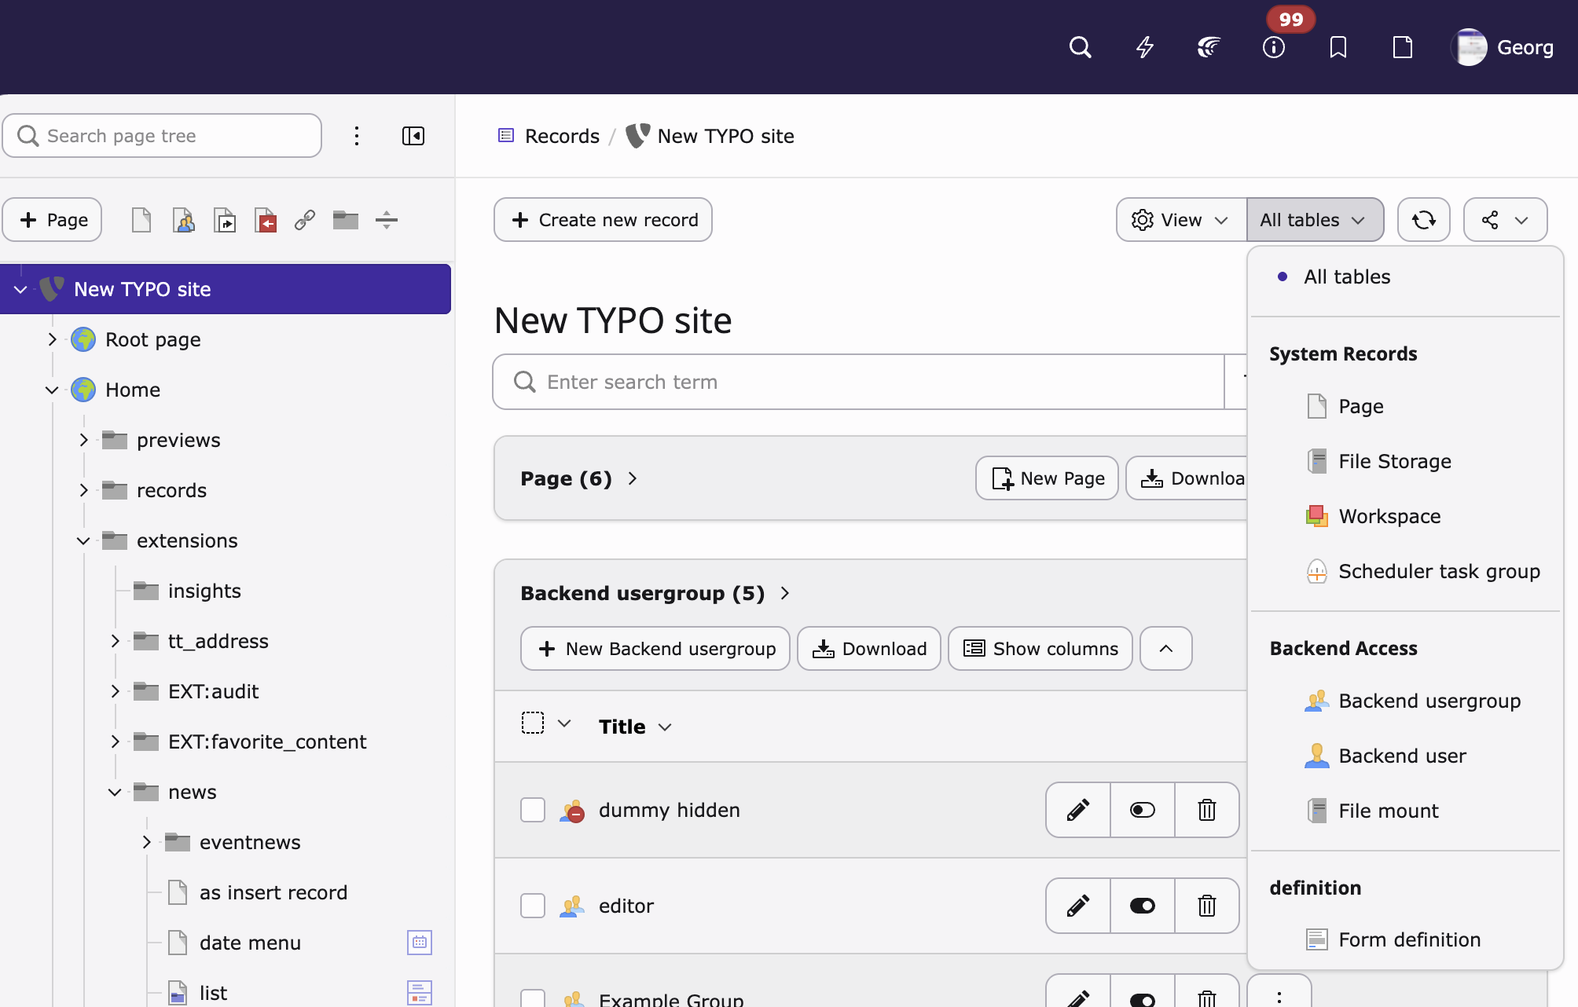Select New TYPO site tree root

click(x=226, y=289)
